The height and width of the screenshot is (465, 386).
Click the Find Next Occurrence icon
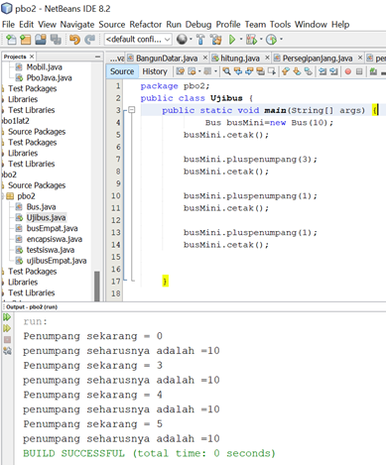pos(249,71)
